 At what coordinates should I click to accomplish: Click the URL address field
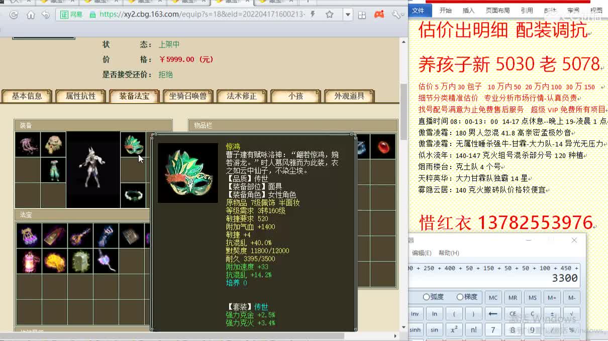(202, 15)
